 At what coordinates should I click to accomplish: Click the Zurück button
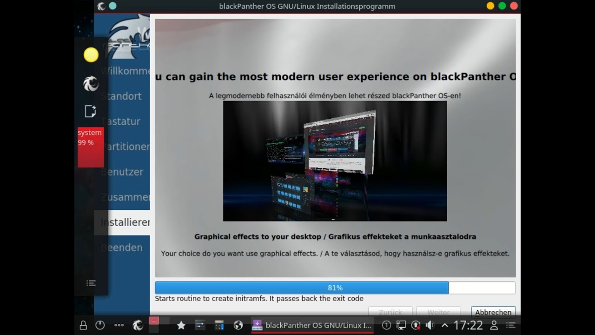(x=390, y=312)
